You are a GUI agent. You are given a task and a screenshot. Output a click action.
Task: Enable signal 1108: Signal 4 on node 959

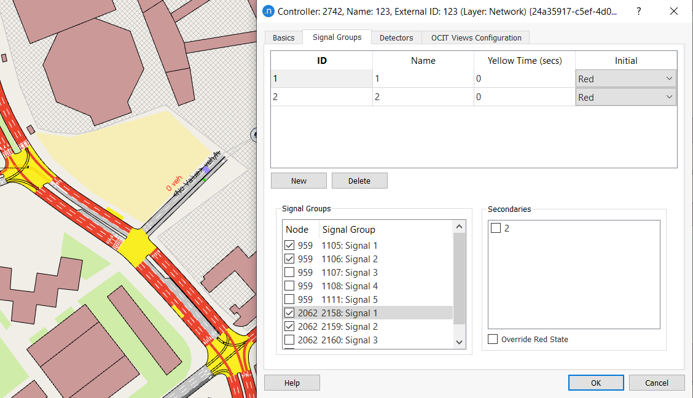[x=289, y=286]
